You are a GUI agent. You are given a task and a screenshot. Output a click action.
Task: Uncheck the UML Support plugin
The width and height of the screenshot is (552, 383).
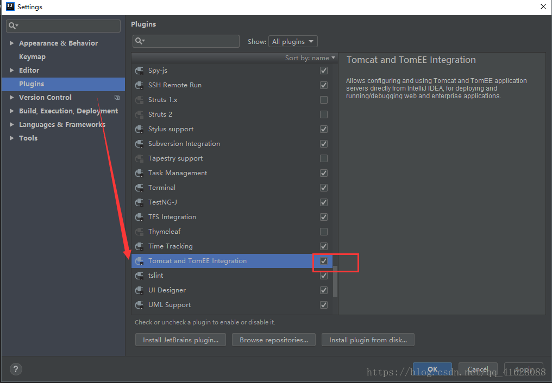323,305
